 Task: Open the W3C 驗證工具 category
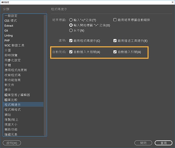pos(23,45)
